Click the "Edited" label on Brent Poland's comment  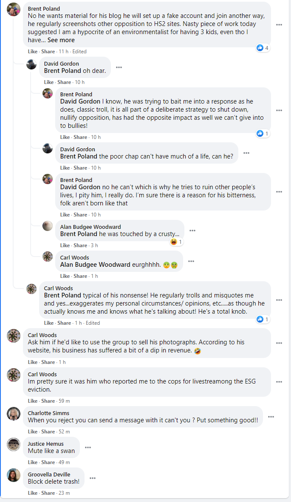79,52
